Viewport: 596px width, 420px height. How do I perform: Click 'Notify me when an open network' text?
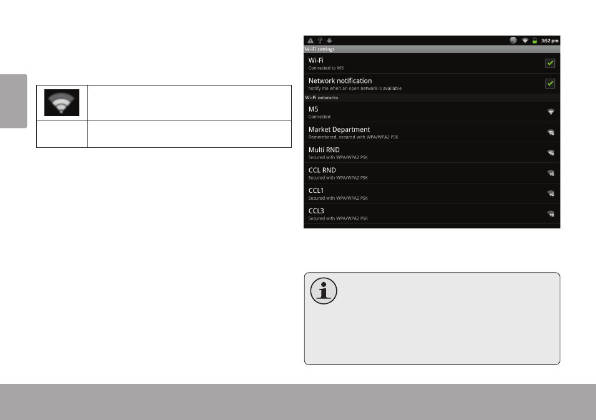(x=355, y=89)
